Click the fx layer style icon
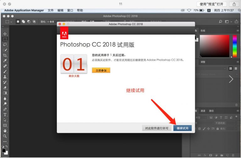Viewport: 241px width, 158px height. pyautogui.click(x=205, y=155)
